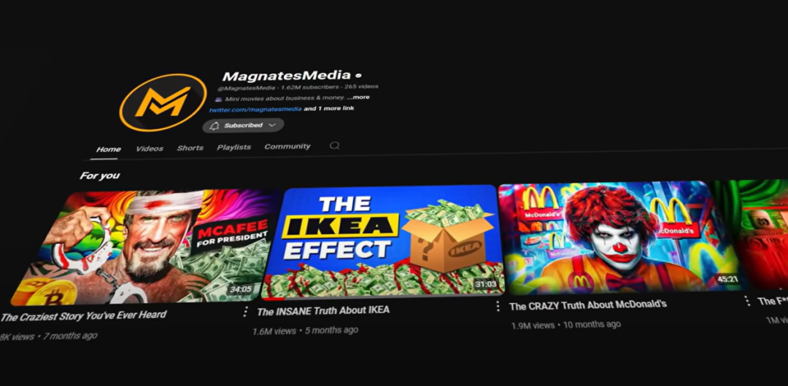The image size is (788, 386).
Task: Click "and 1 more link" text
Action: point(329,109)
